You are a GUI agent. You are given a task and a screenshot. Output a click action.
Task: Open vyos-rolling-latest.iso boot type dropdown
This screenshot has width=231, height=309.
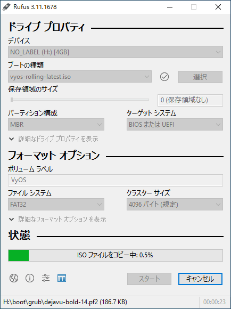(x=80, y=77)
